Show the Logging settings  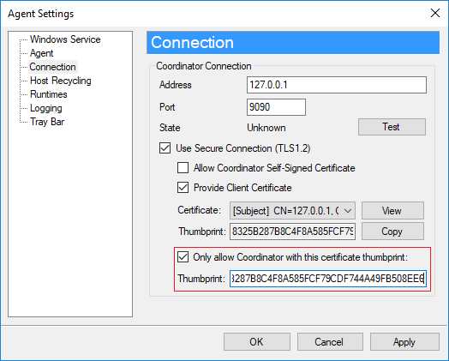tap(46, 108)
